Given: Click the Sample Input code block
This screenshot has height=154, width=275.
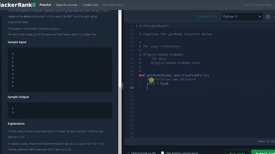Looking at the screenshot, I should [60, 70].
